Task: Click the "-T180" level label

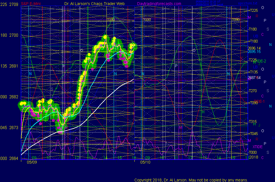Action: 252,29
